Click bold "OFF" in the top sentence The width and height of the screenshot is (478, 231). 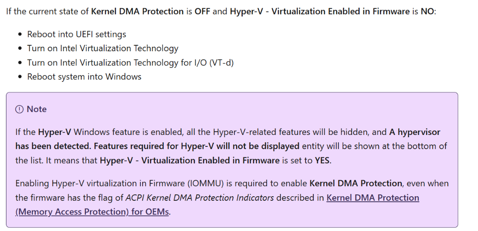[202, 11]
